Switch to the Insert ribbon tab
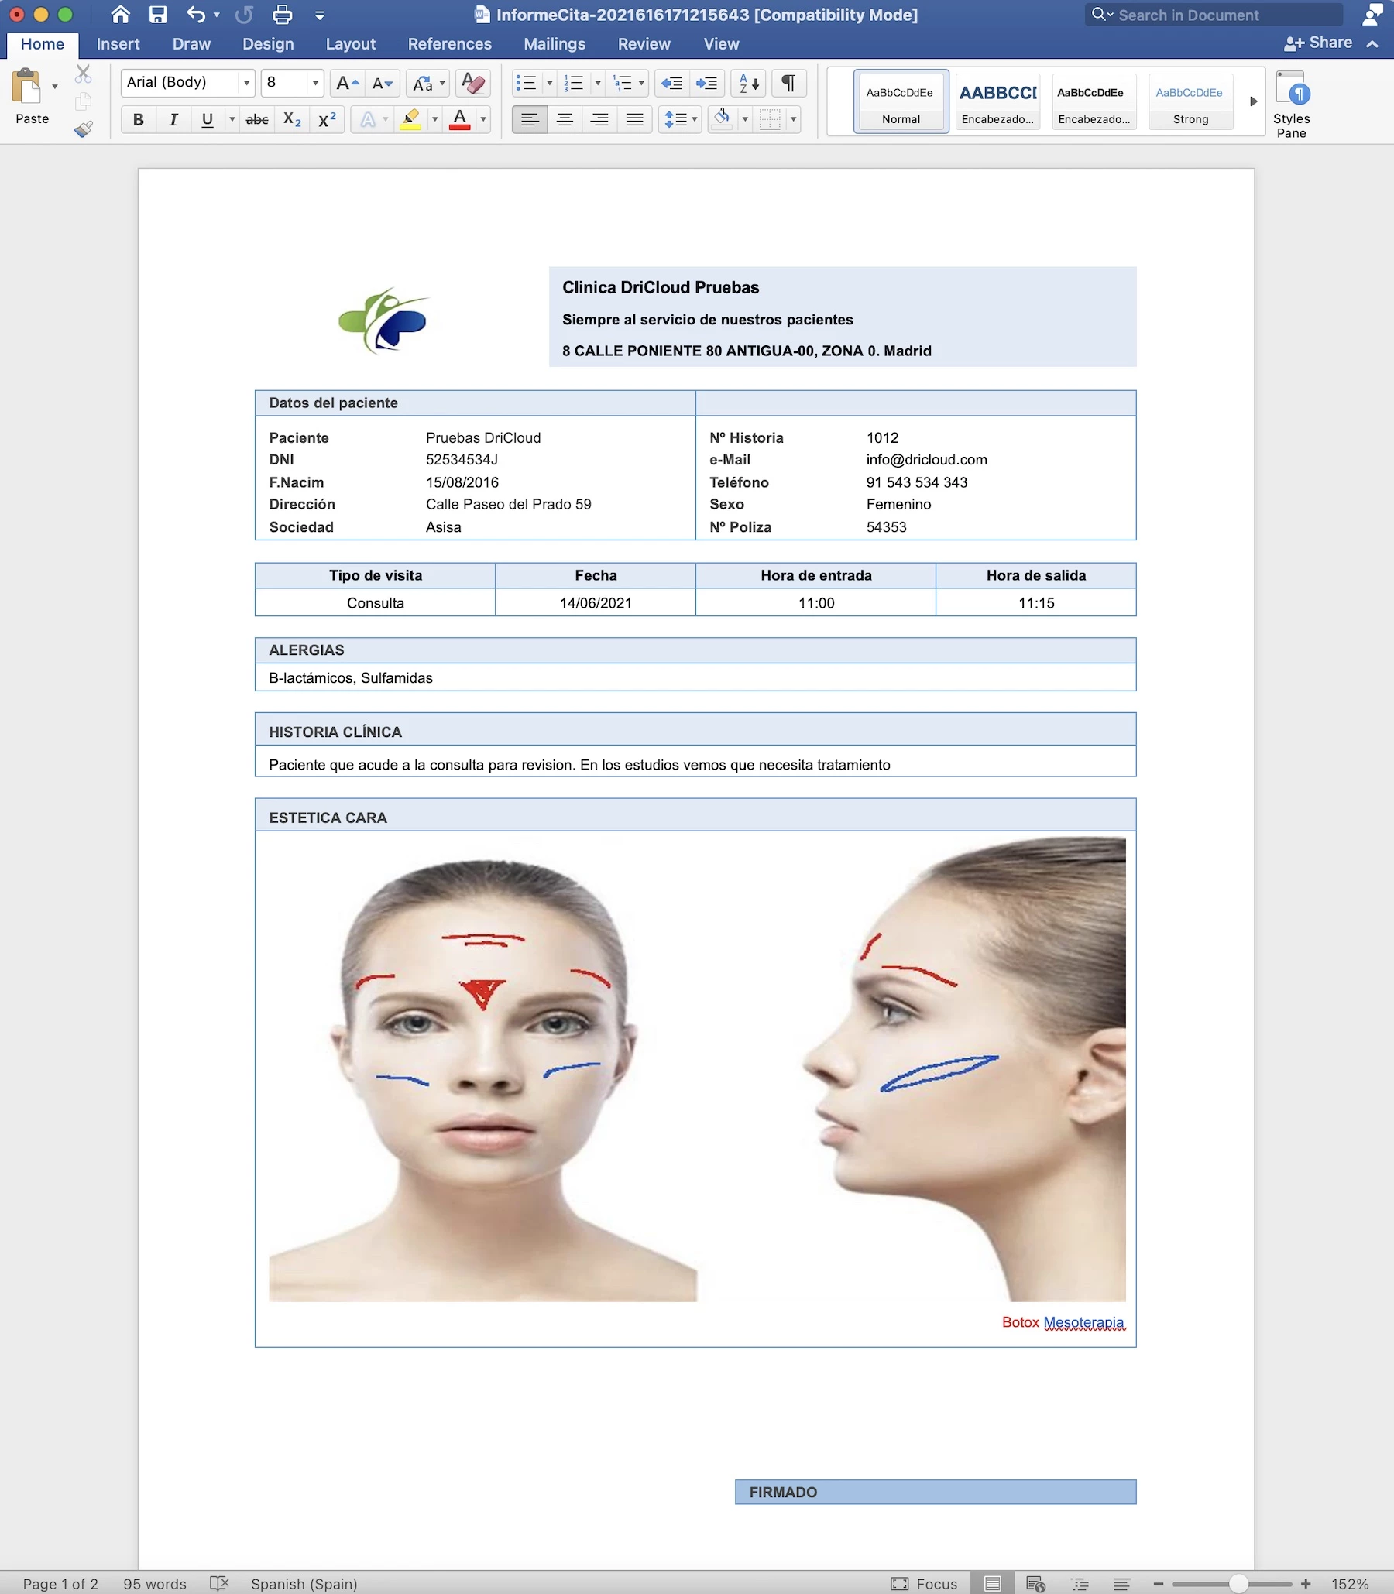Viewport: 1394px width, 1594px height. point(118,43)
